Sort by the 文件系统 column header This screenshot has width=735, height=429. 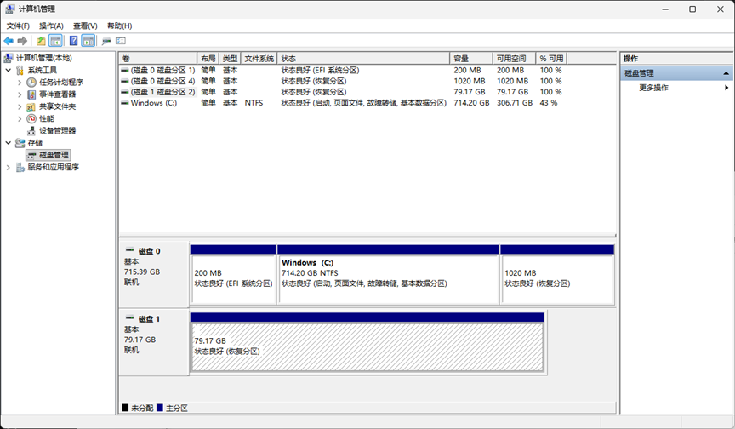259,59
